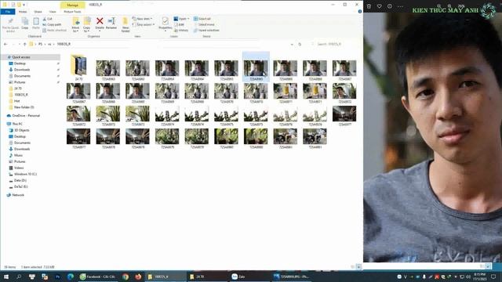This screenshot has height=282, width=502.
Task: Click Select all in ribbon
Action: [x=202, y=19]
